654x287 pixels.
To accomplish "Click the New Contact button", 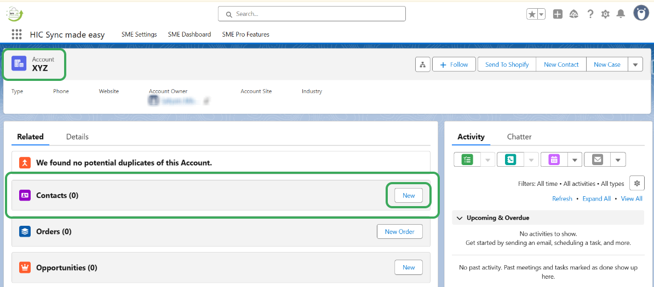I will [561, 65].
